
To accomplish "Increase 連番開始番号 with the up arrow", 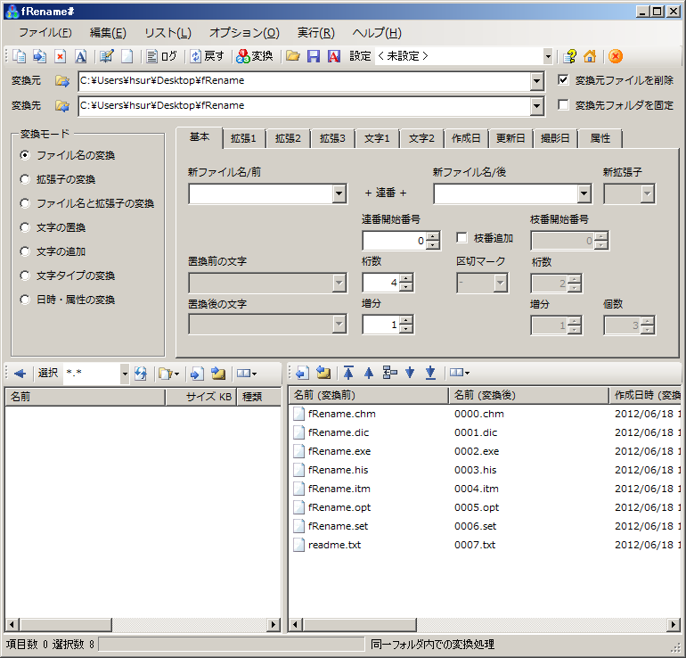I will pos(432,236).
